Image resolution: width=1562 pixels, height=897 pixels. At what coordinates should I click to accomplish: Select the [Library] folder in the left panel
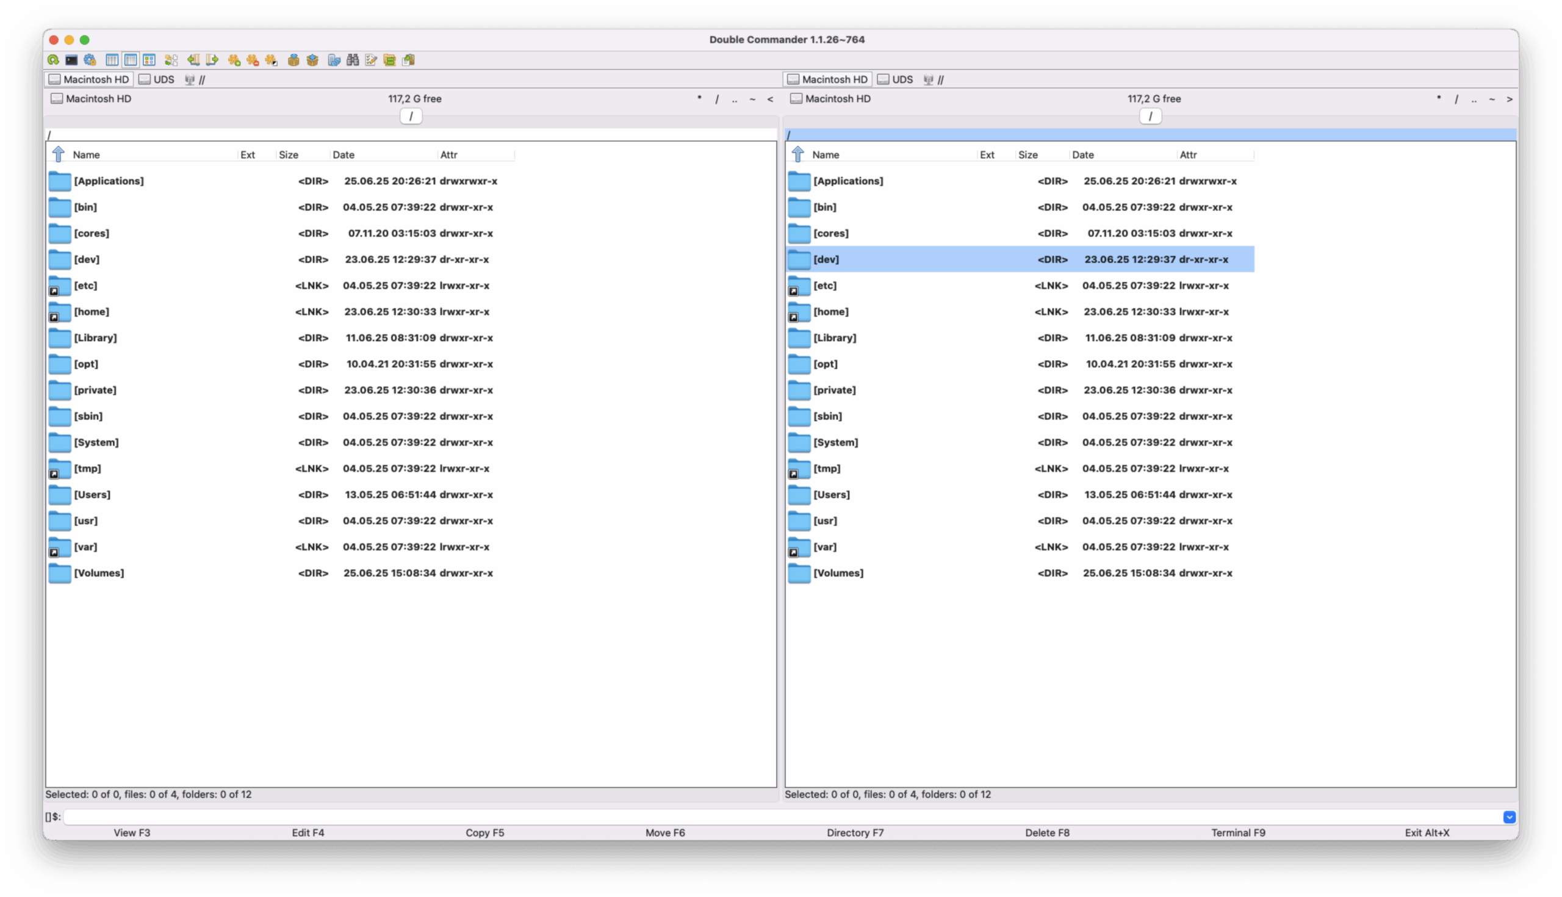tap(95, 337)
